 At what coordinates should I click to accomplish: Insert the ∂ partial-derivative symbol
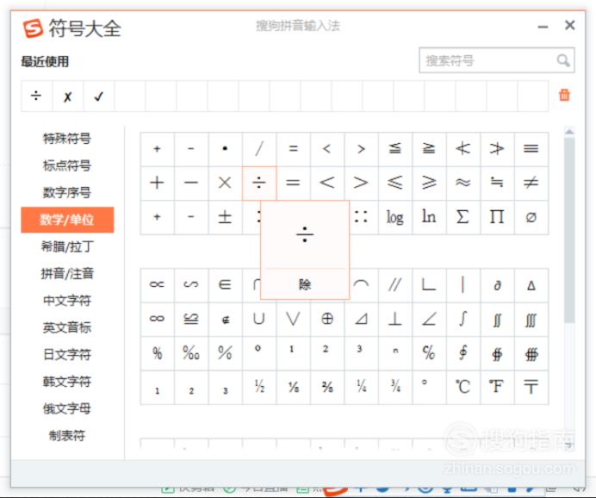(x=497, y=284)
